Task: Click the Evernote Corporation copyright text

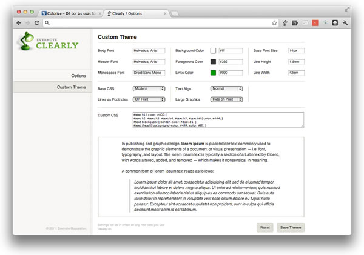Action: coord(66,228)
